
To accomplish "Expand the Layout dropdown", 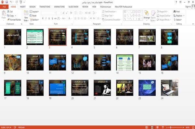I will click(34, 12).
